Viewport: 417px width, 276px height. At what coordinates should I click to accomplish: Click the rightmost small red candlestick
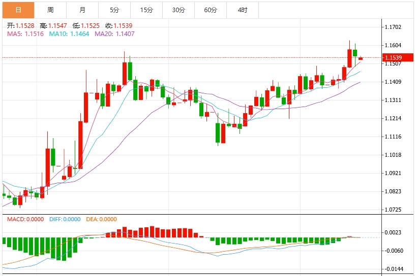361,58
